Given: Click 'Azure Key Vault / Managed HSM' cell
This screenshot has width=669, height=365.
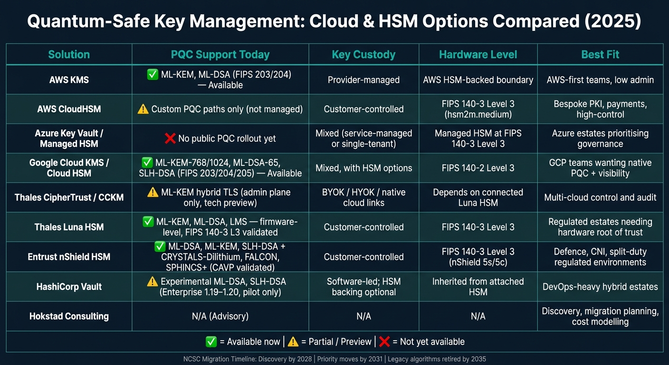Looking at the screenshot, I should [x=69, y=138].
